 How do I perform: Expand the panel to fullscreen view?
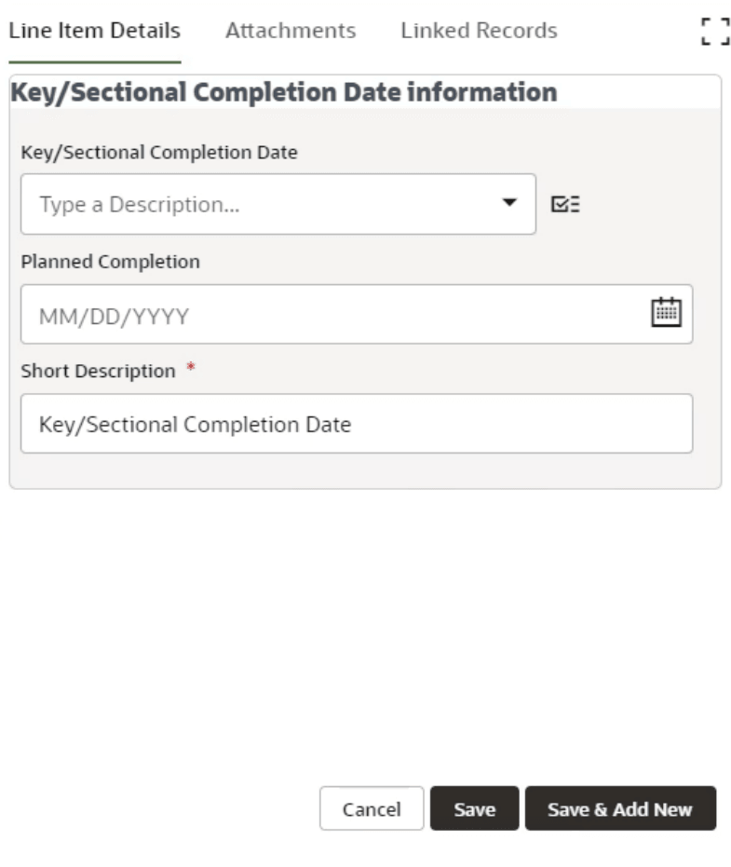(715, 30)
